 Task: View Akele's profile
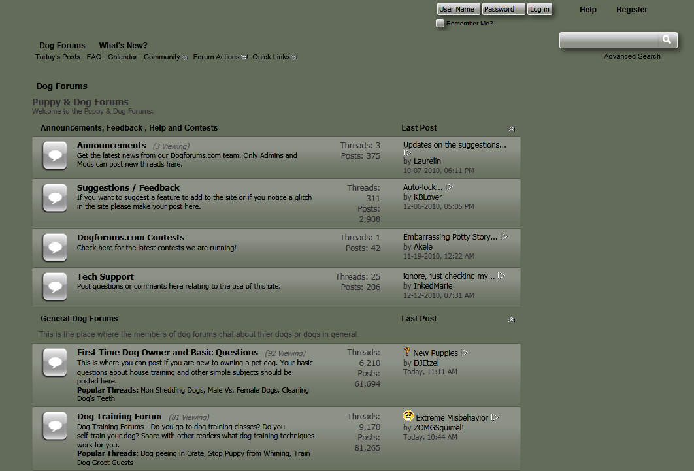tap(423, 247)
